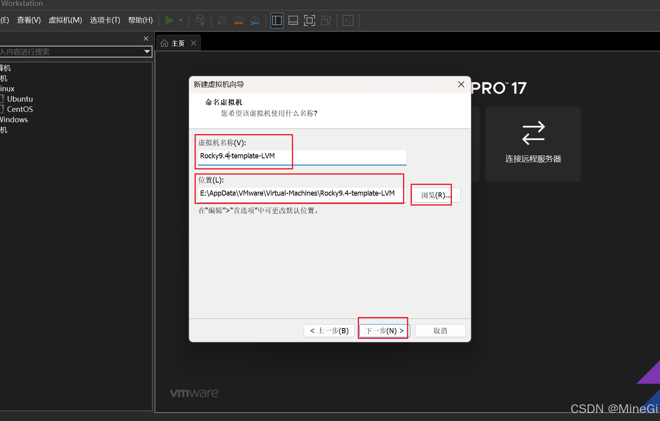Switch to the 主页 tab

(x=178, y=43)
